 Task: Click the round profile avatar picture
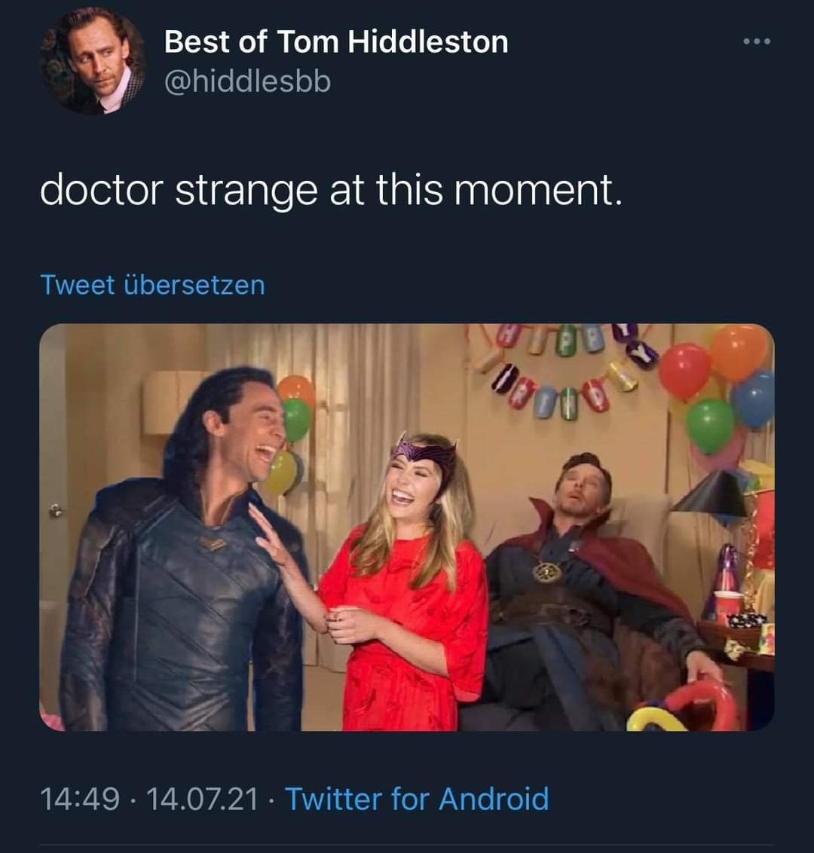[x=92, y=63]
